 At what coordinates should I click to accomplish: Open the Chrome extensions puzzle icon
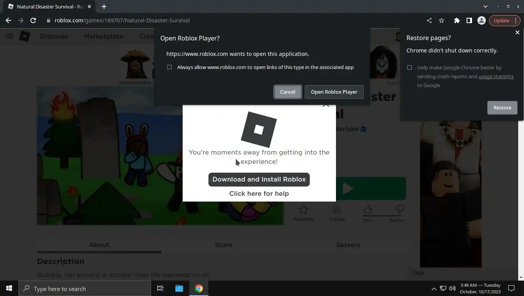(457, 20)
